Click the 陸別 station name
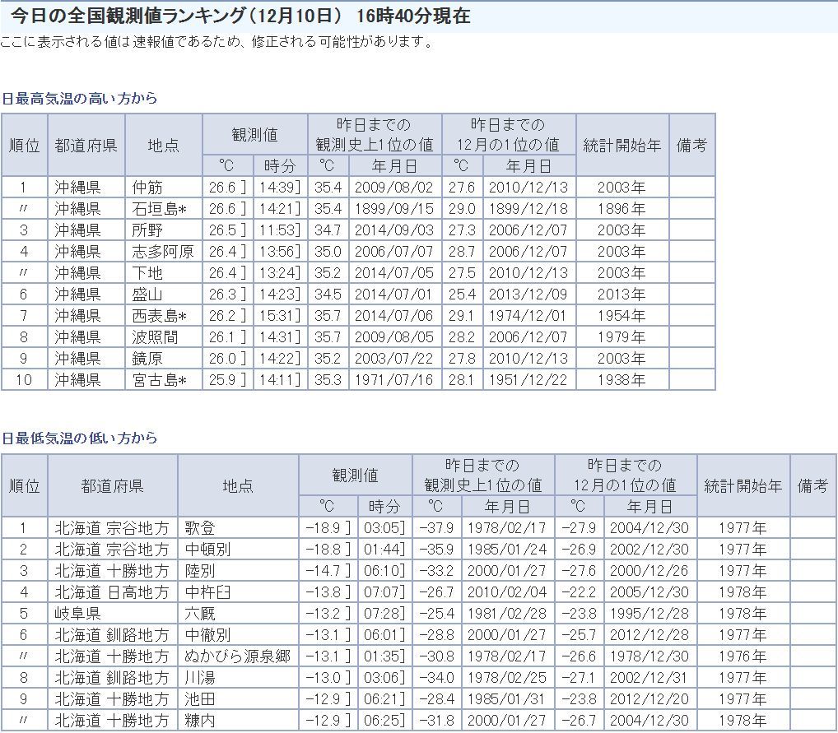The image size is (838, 733). [x=200, y=571]
